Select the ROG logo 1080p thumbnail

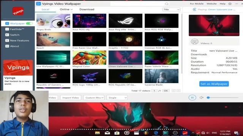click(x=90, y=76)
